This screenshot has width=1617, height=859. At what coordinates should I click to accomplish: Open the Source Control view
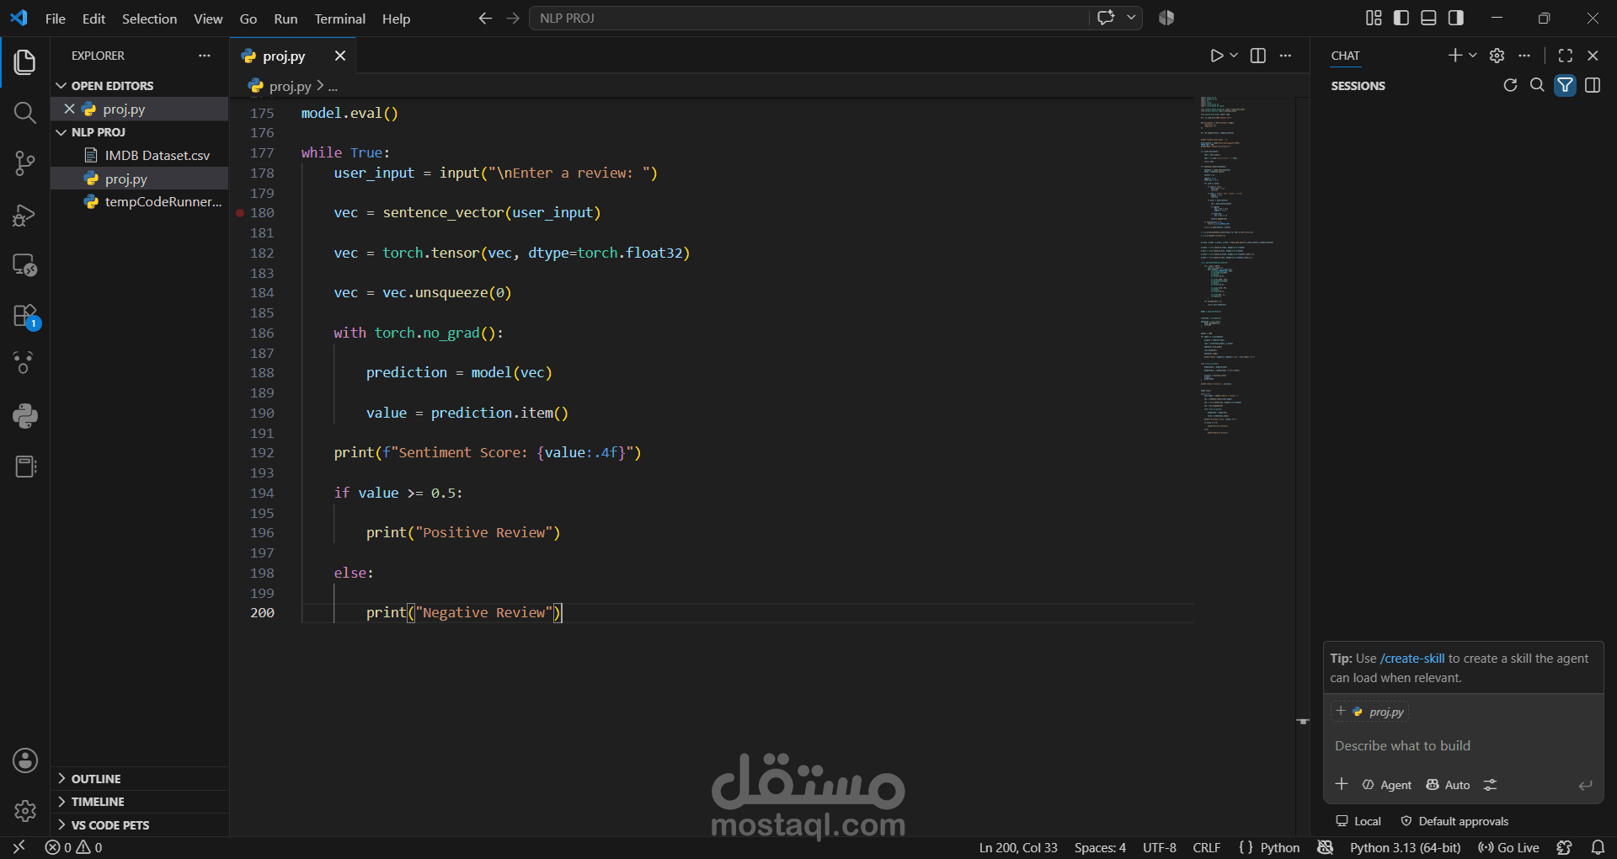click(x=24, y=163)
